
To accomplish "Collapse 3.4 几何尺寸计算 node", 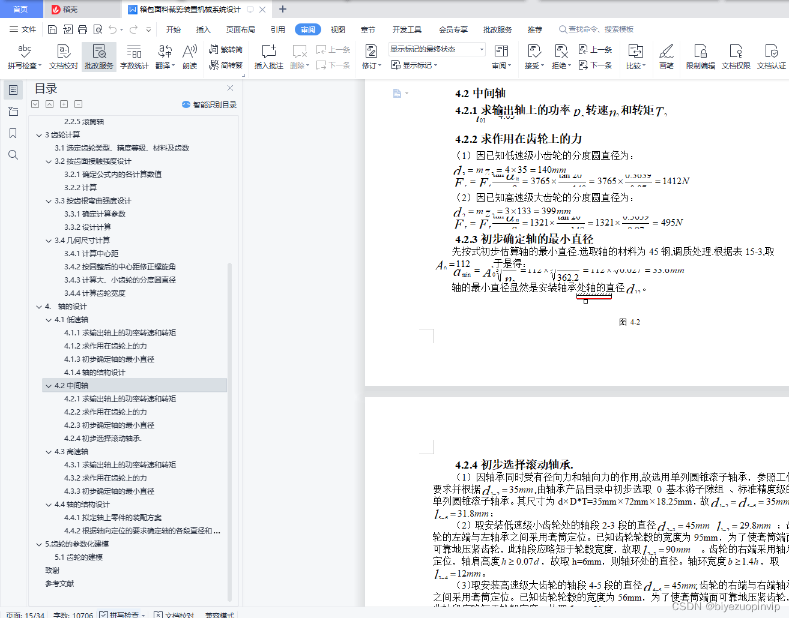I will tap(49, 241).
